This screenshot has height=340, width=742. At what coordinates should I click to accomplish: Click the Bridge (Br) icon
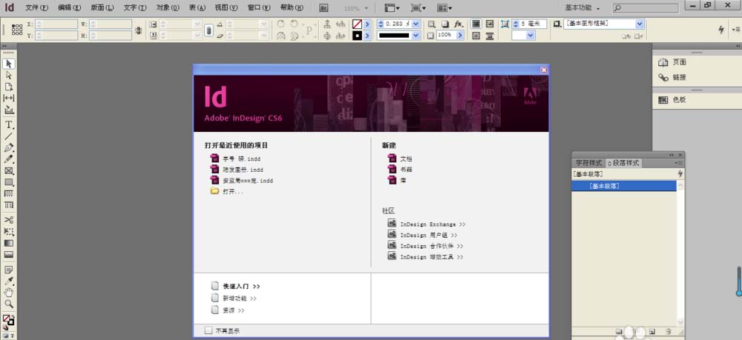(x=324, y=8)
